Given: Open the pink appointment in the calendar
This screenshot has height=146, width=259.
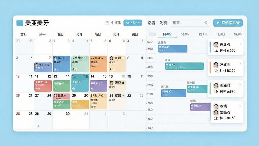Looking at the screenshot, I should 62,96.
